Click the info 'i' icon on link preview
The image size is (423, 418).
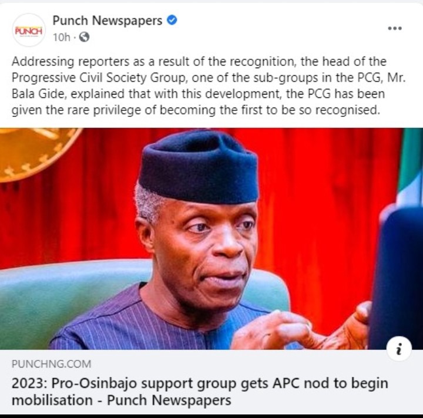tap(399, 349)
